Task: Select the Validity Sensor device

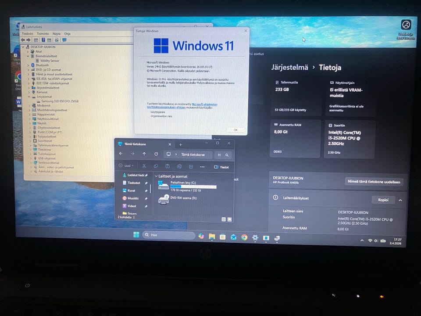Action: tap(50, 61)
